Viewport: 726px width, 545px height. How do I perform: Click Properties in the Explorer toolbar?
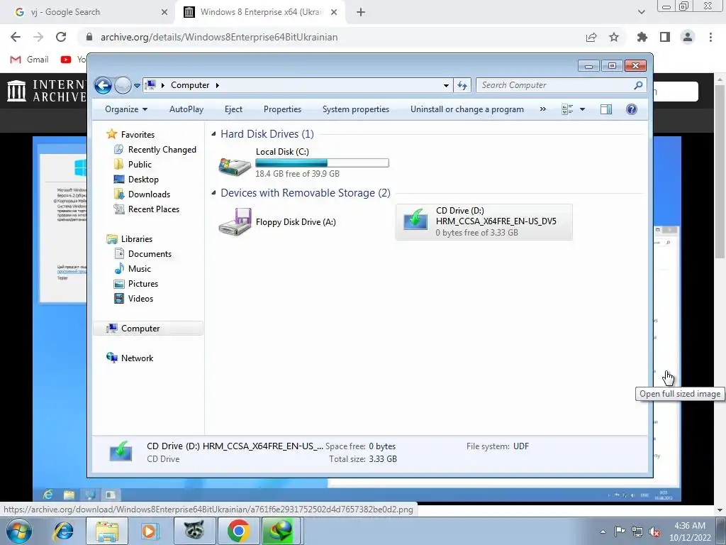click(x=282, y=109)
